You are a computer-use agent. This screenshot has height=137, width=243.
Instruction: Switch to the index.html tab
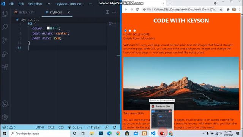24,12
